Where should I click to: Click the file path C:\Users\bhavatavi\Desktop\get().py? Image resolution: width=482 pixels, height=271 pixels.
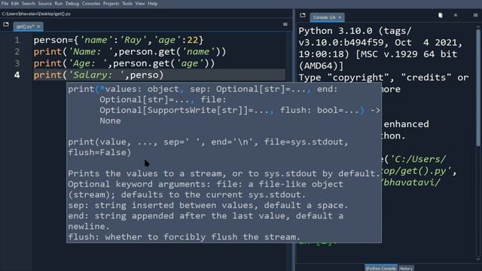[x=36, y=14]
